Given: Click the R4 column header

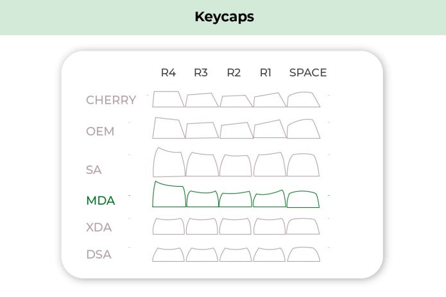Looking at the screenshot, I should [x=168, y=72].
